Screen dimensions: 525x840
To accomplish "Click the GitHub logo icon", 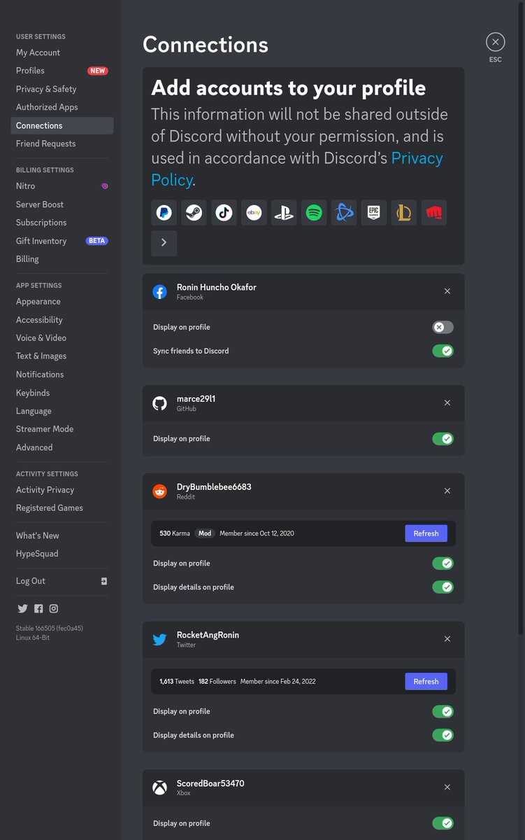I will click(x=160, y=403).
